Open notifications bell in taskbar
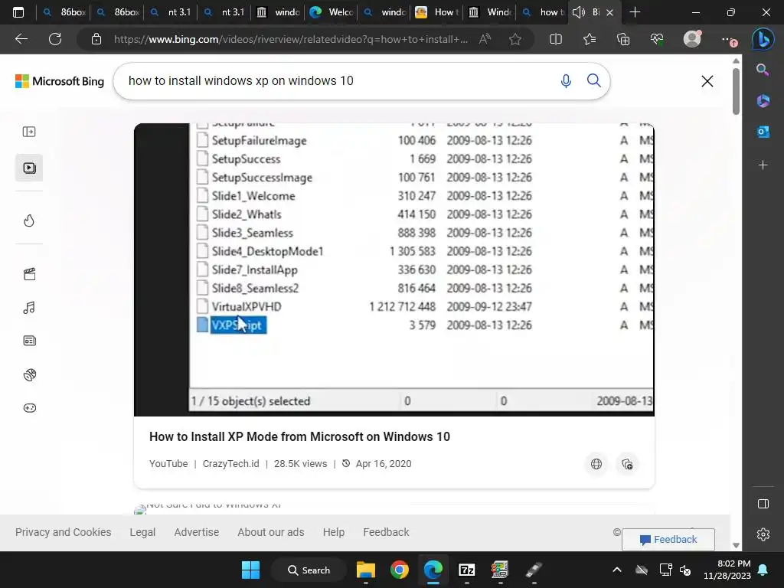This screenshot has height=588, width=784. point(763,570)
